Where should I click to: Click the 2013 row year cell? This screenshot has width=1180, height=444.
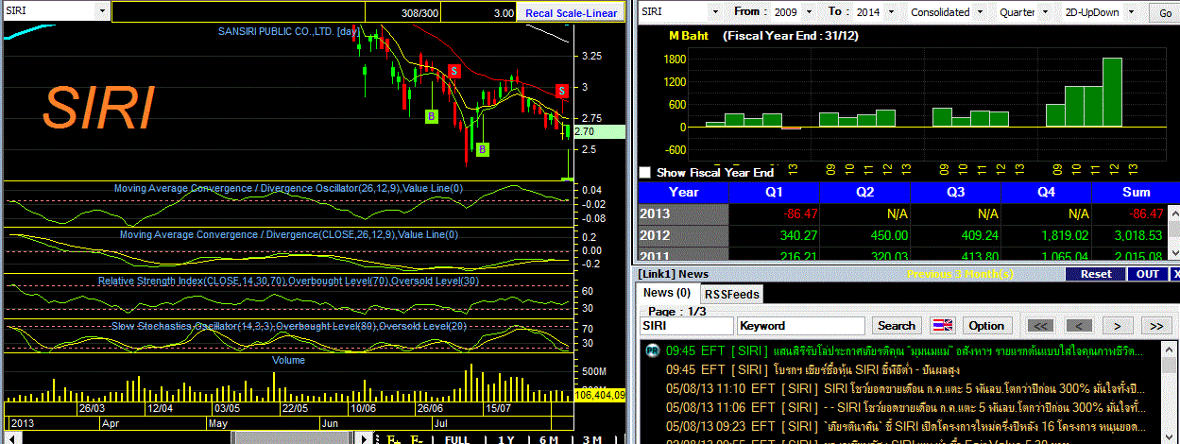pyautogui.click(x=683, y=213)
